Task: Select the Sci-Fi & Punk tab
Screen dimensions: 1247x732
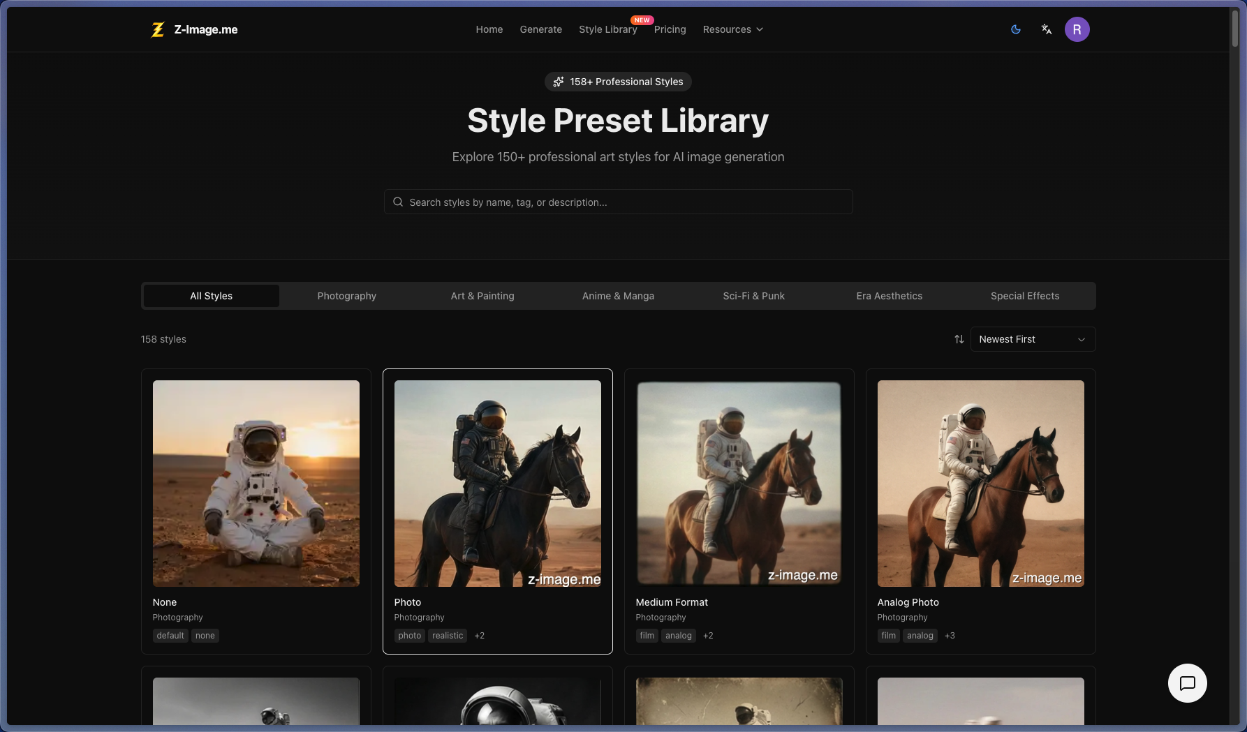Action: pos(753,296)
